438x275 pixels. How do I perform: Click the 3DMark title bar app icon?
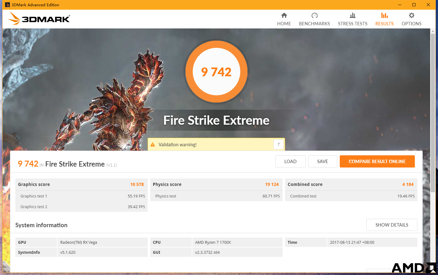pos(8,5)
